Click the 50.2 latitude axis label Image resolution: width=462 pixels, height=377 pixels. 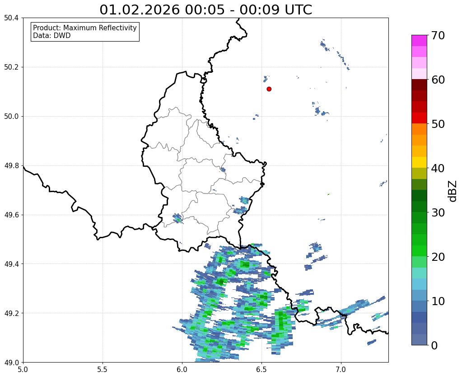pos(11,67)
